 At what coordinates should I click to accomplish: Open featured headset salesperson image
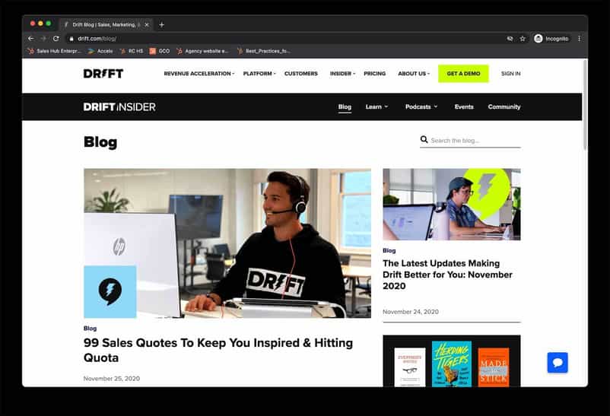click(x=227, y=243)
